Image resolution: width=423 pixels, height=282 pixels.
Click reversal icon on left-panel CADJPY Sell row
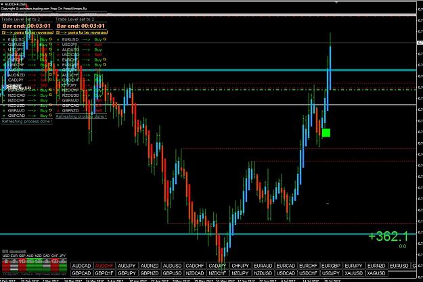51,80
